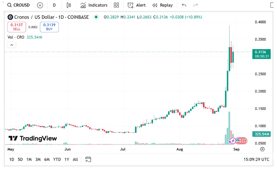
Task: Click the SELL 0.3137 button
Action: coord(16,27)
